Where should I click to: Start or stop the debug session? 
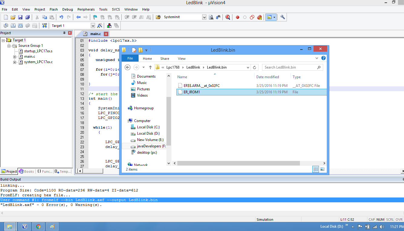pos(228,17)
